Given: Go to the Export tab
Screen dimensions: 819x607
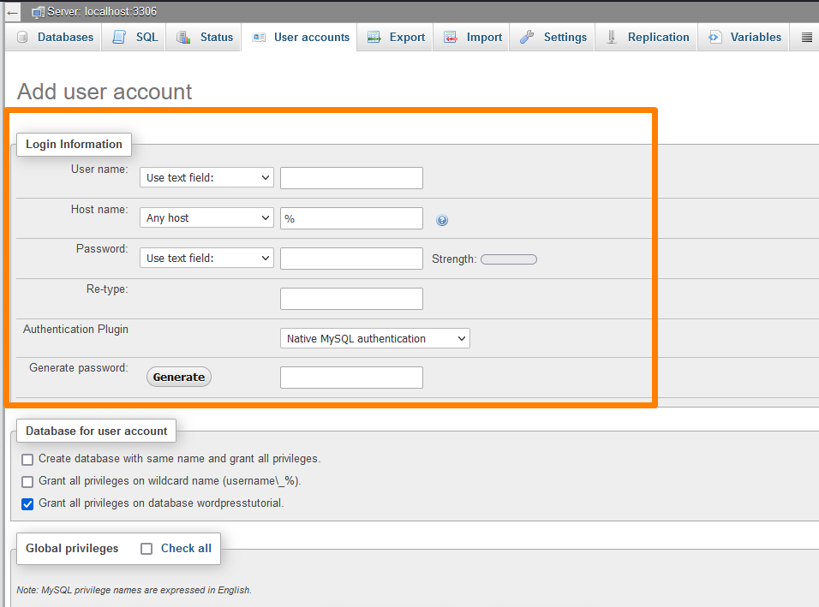Looking at the screenshot, I should pos(395,37).
